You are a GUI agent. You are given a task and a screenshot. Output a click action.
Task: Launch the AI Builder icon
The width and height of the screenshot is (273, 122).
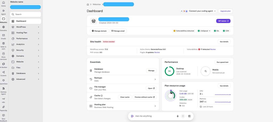pos(3,64)
